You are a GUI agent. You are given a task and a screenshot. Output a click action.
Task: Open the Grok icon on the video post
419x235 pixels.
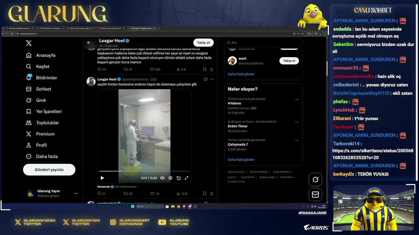205,79
